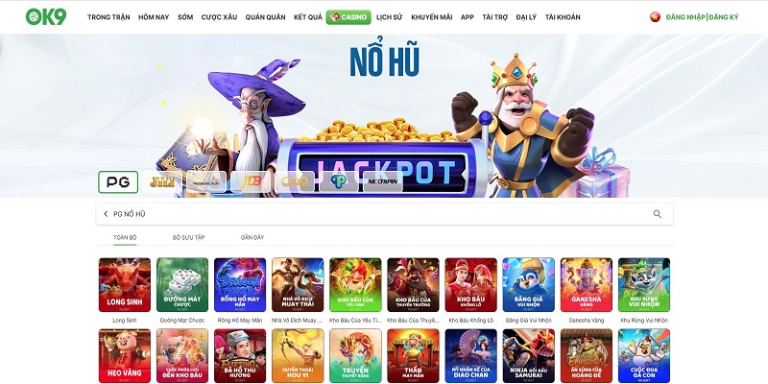
Task: Choose the CQ9 provider icon
Action: click(x=295, y=182)
